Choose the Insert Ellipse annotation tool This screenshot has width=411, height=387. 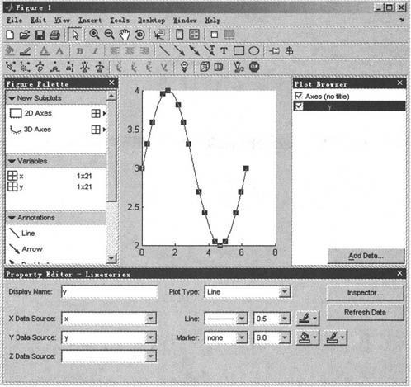pos(253,51)
